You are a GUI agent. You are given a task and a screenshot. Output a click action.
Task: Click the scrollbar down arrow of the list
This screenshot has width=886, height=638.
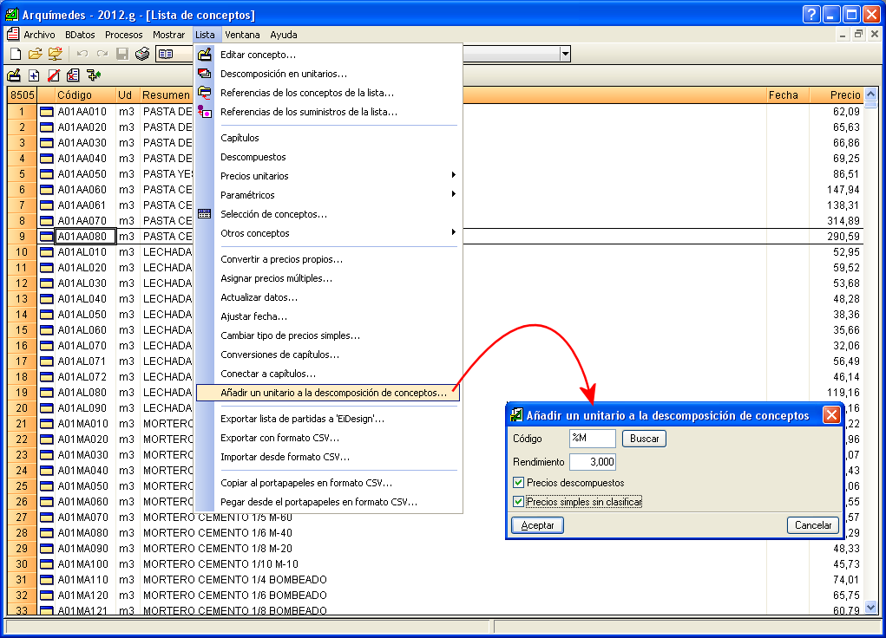[870, 608]
